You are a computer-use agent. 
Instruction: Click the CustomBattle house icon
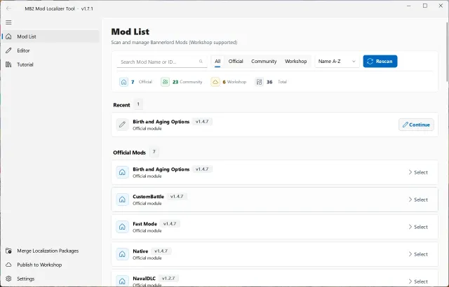(122, 199)
